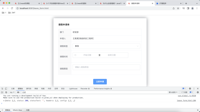Select the 问题 drawer tab
The image size is (200, 112).
coord(28,110)
